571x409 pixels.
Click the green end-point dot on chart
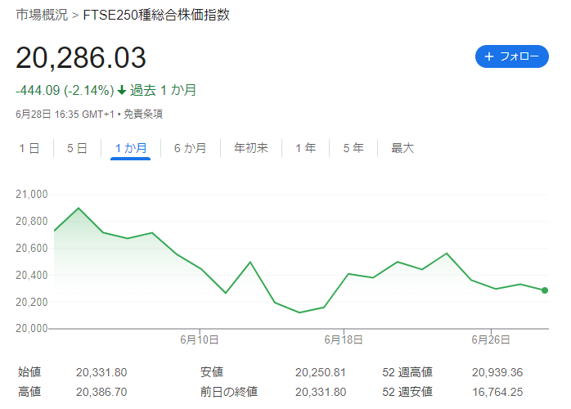[x=545, y=290]
